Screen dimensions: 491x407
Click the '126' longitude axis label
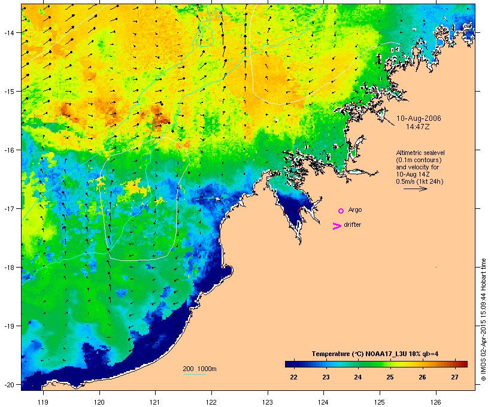[435, 402]
